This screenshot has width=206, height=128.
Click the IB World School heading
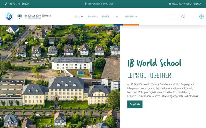pyautogui.click(x=154, y=63)
